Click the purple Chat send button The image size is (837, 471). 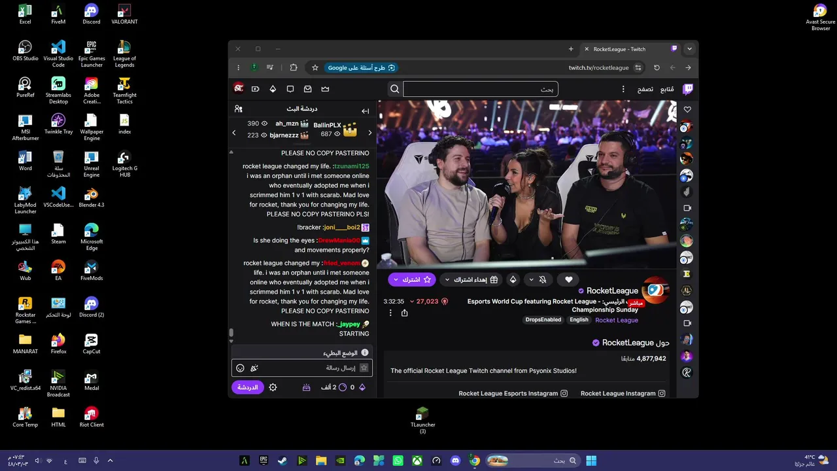click(x=247, y=387)
